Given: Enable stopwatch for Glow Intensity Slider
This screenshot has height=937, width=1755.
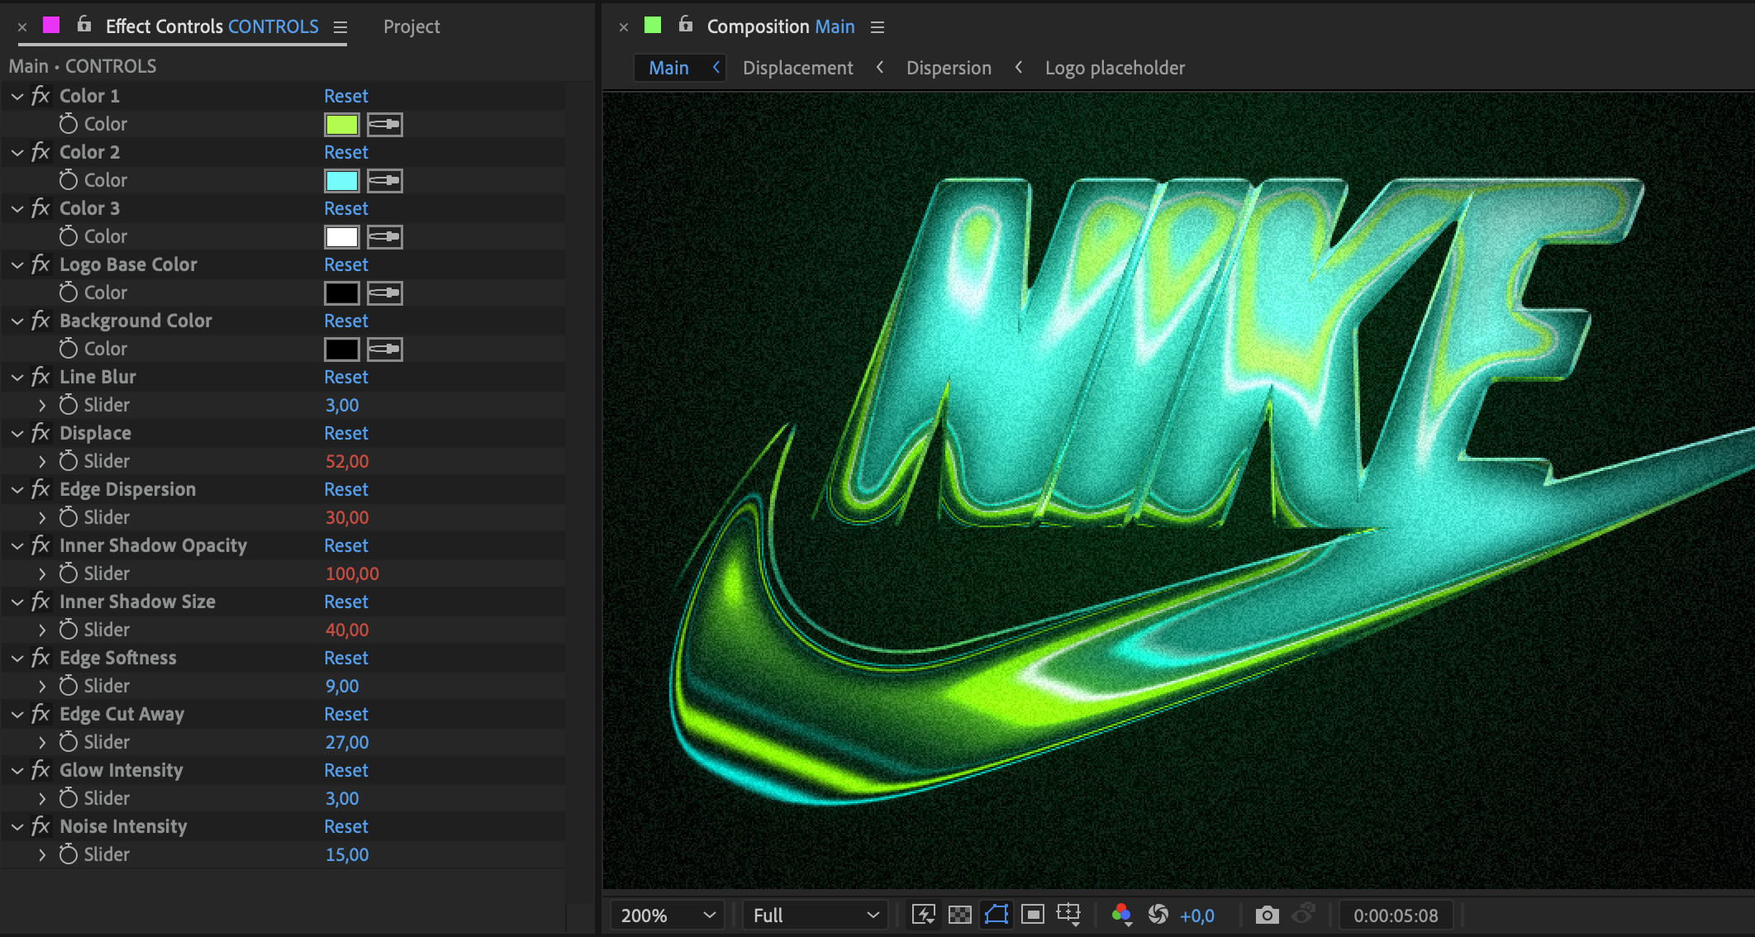Looking at the screenshot, I should click(69, 798).
